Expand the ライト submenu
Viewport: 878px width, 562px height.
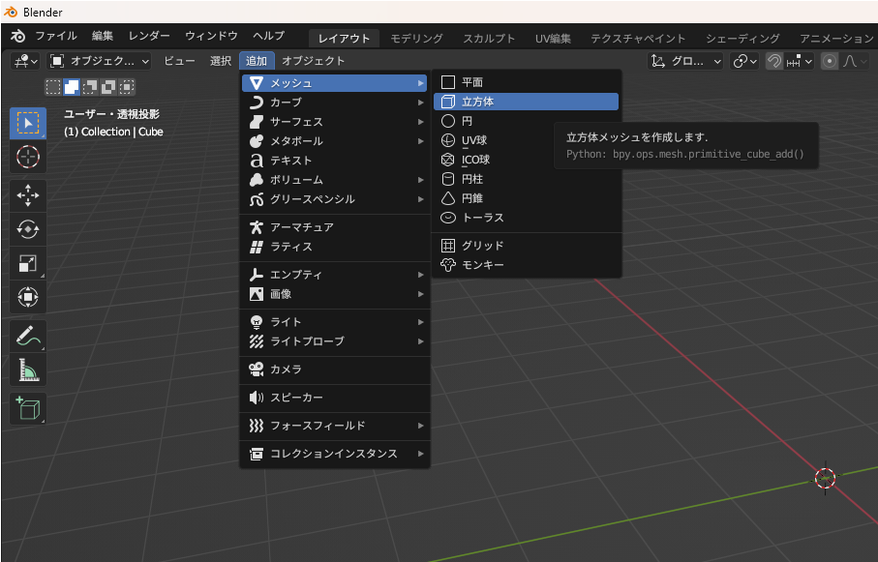pos(334,322)
